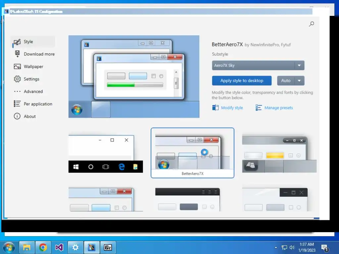339x254 pixels.
Task: Click the volume speaker tray icon
Action: [292, 247]
